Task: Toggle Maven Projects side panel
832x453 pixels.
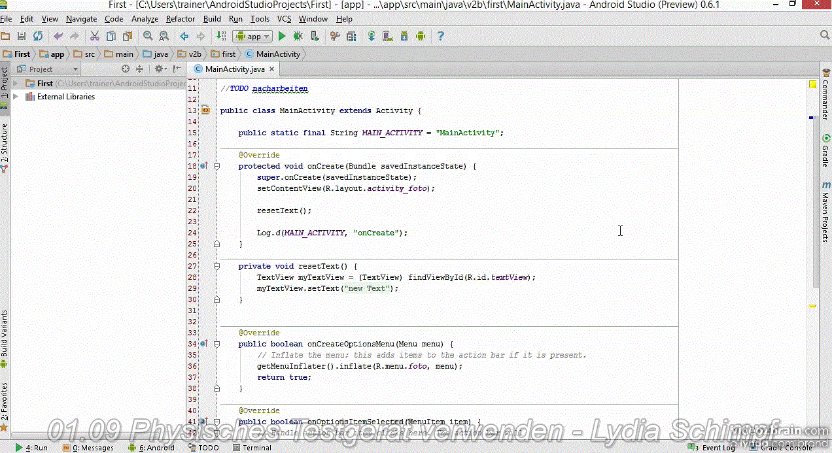Action: 825,212
